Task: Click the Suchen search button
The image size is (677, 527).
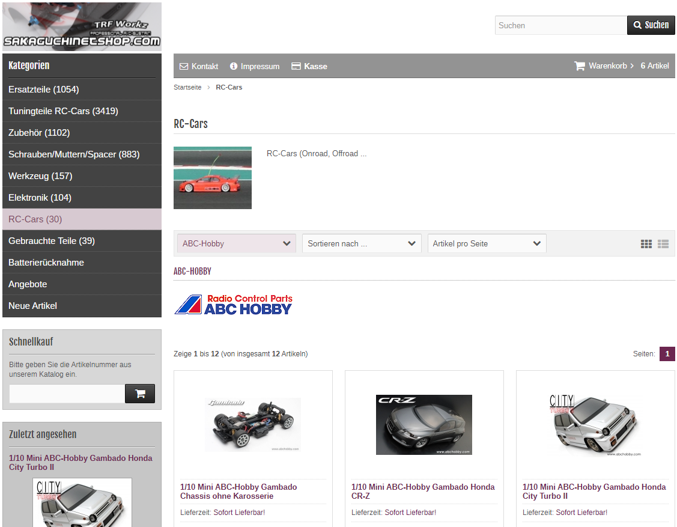Action: point(651,25)
